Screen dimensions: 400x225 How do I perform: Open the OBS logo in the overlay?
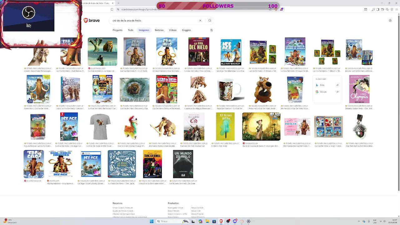click(28, 13)
